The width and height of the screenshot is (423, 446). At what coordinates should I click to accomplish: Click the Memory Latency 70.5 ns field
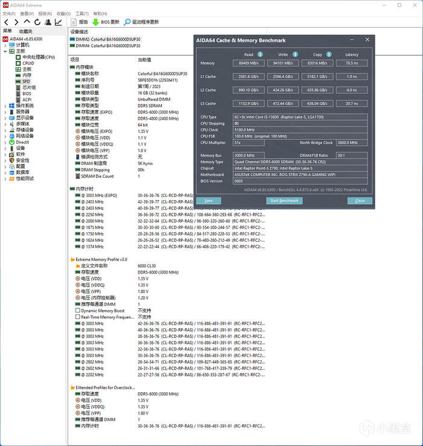352,63
